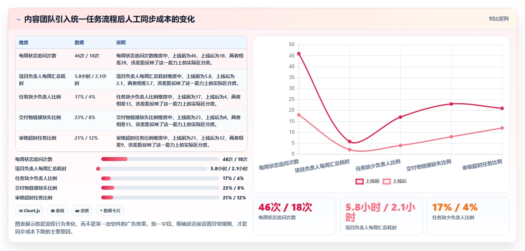
Task: Click the 审核超时任务比例 progress bar label
Action: point(34,198)
